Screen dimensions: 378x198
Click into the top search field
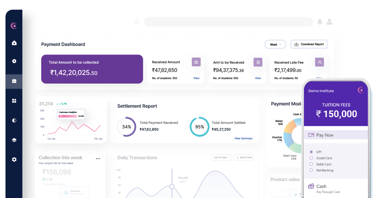(229, 22)
